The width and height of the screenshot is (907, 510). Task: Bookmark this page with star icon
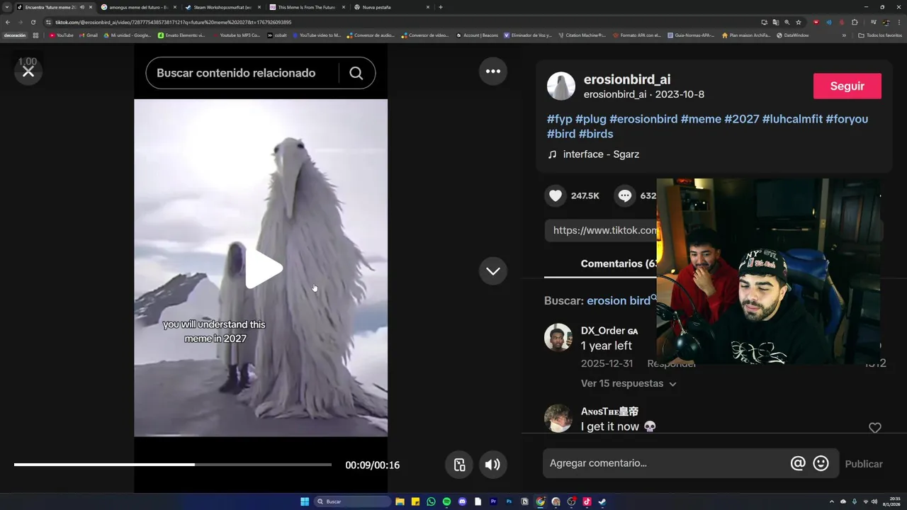[798, 22]
